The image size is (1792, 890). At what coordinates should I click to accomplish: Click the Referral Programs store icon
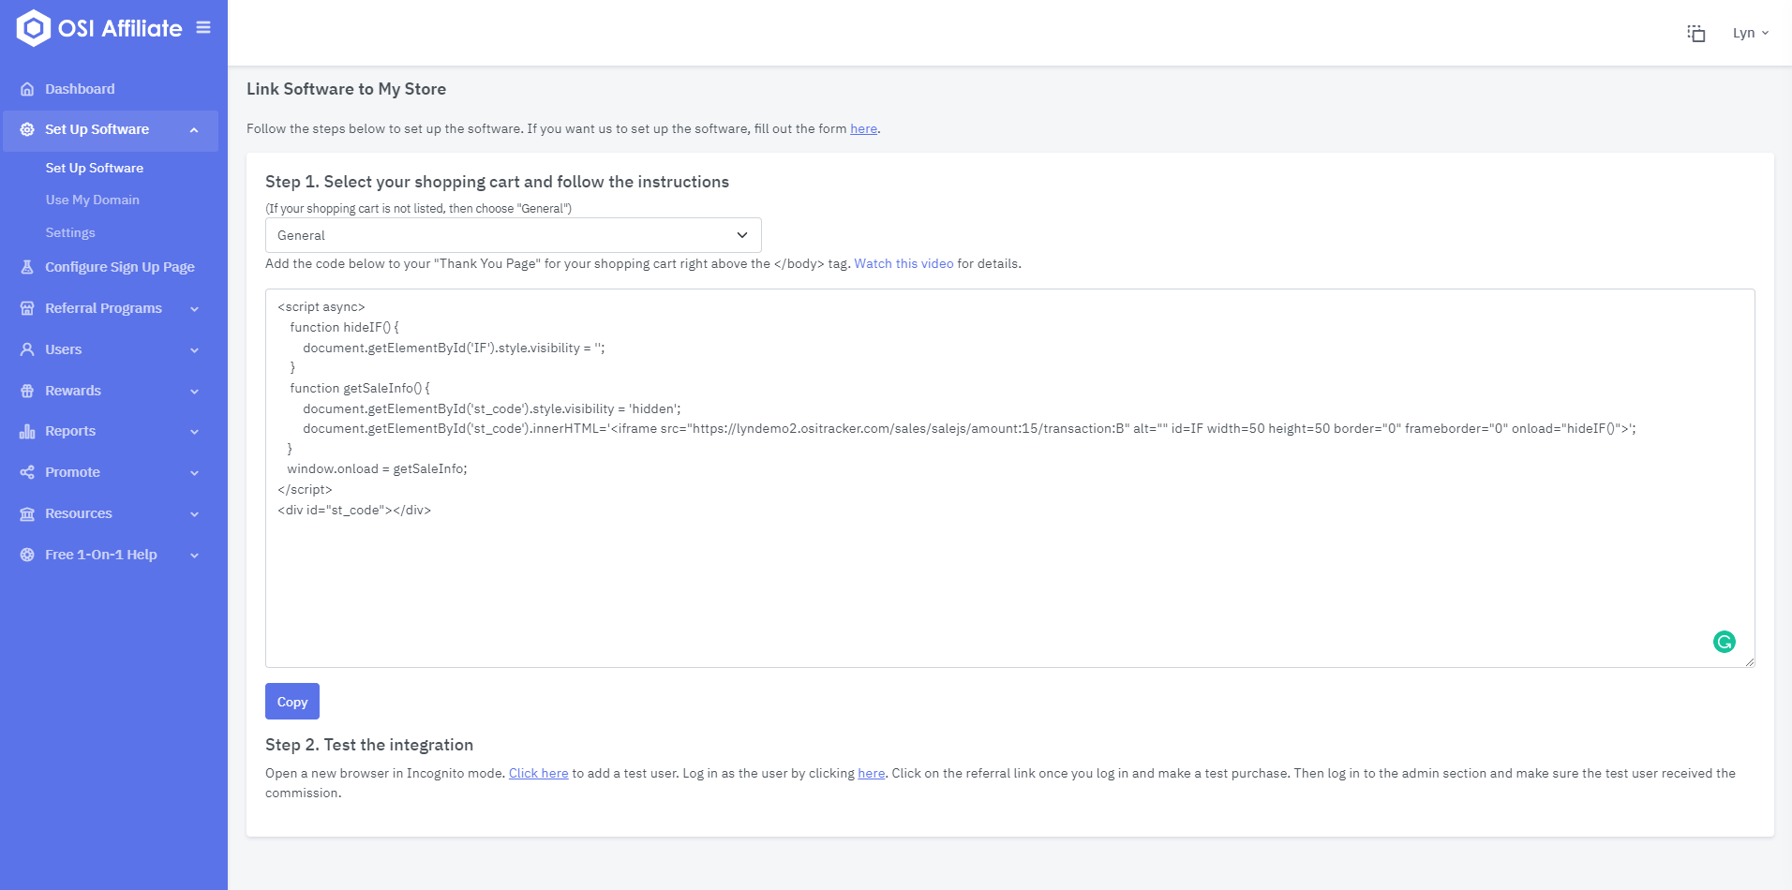click(27, 308)
